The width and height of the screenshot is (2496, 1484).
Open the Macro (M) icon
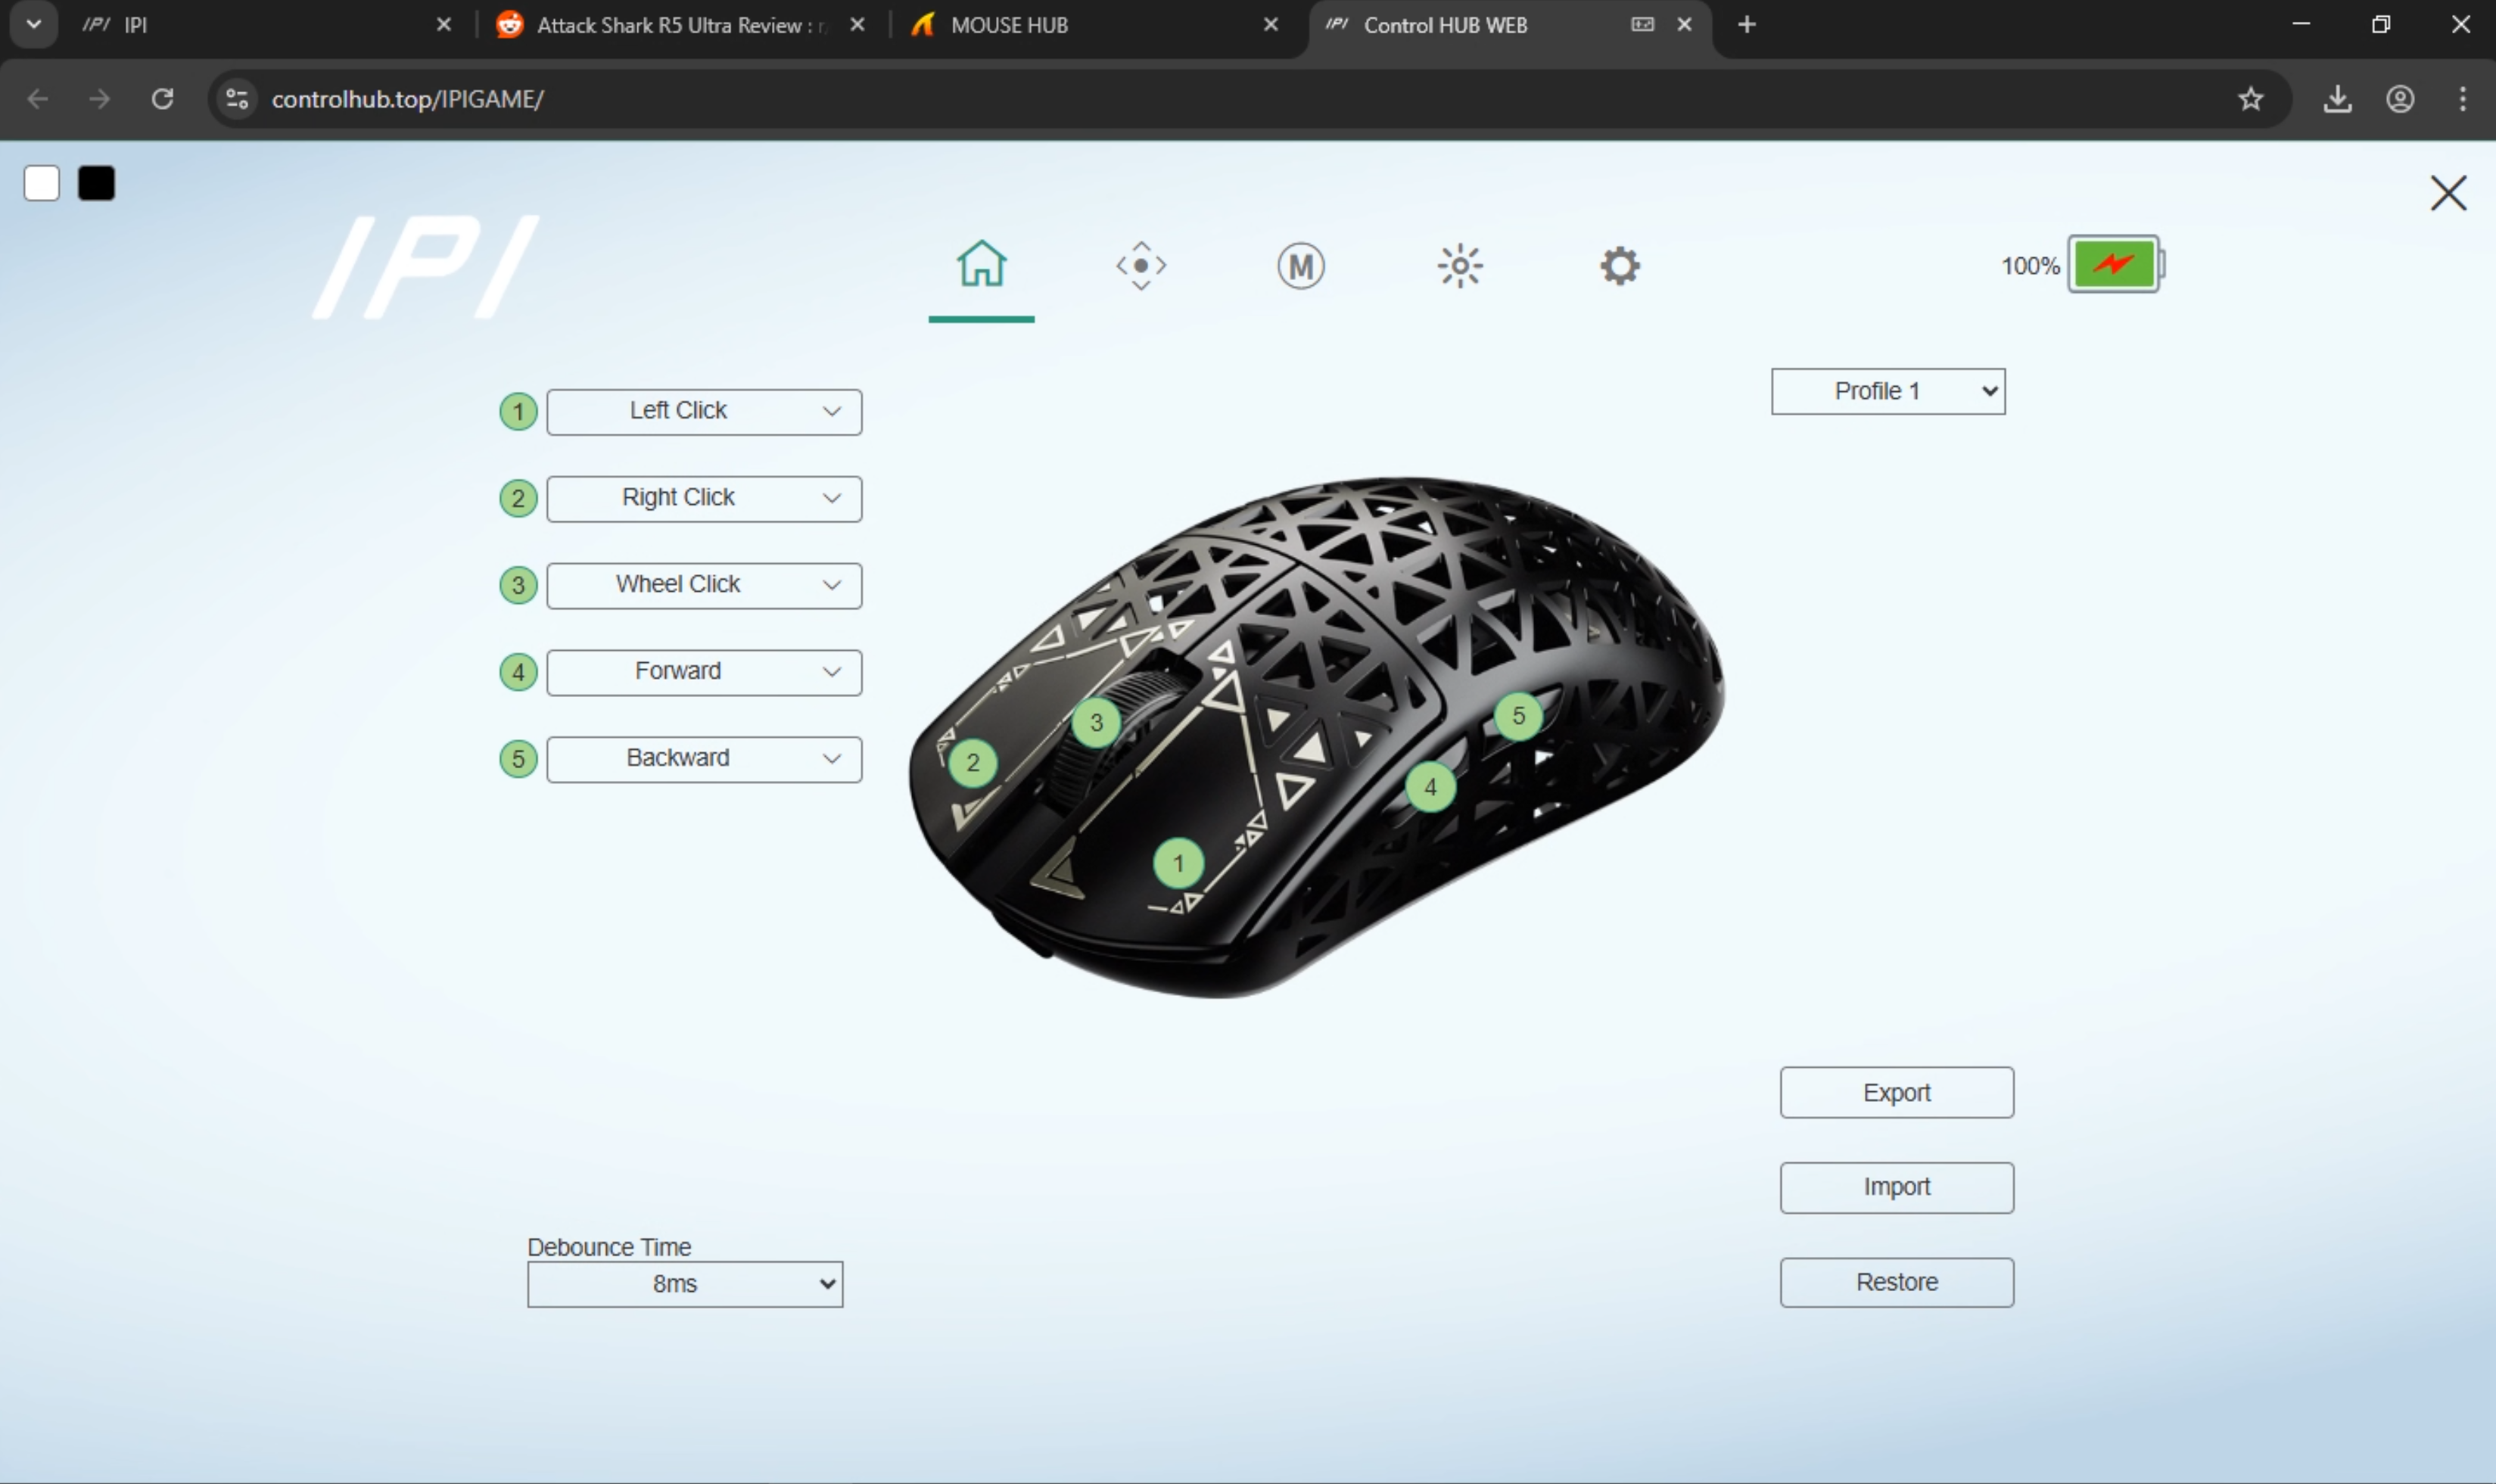click(1300, 266)
